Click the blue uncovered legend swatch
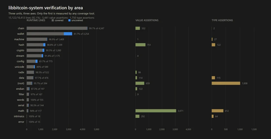 point(69,20)
